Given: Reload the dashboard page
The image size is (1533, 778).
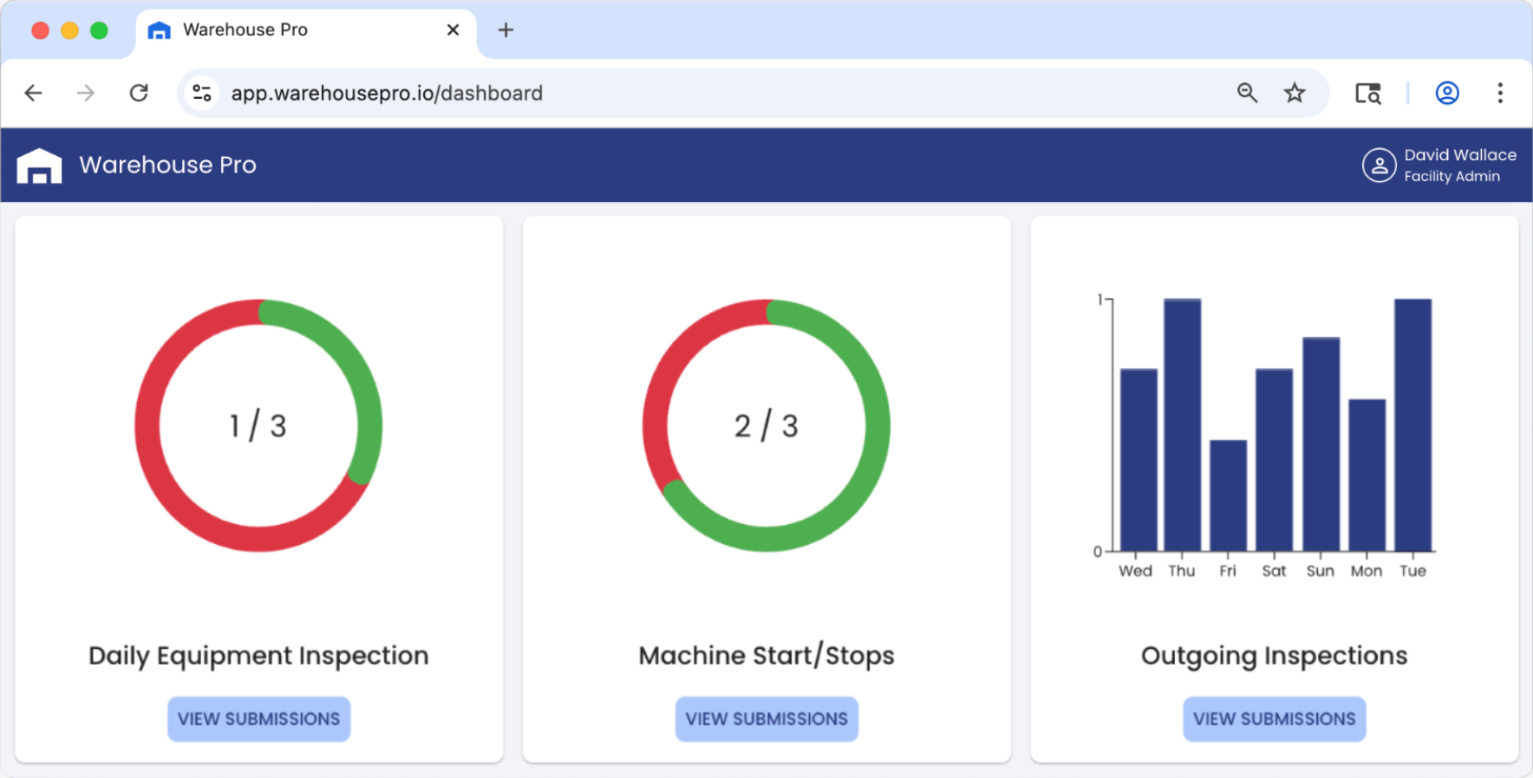Looking at the screenshot, I should (x=139, y=93).
